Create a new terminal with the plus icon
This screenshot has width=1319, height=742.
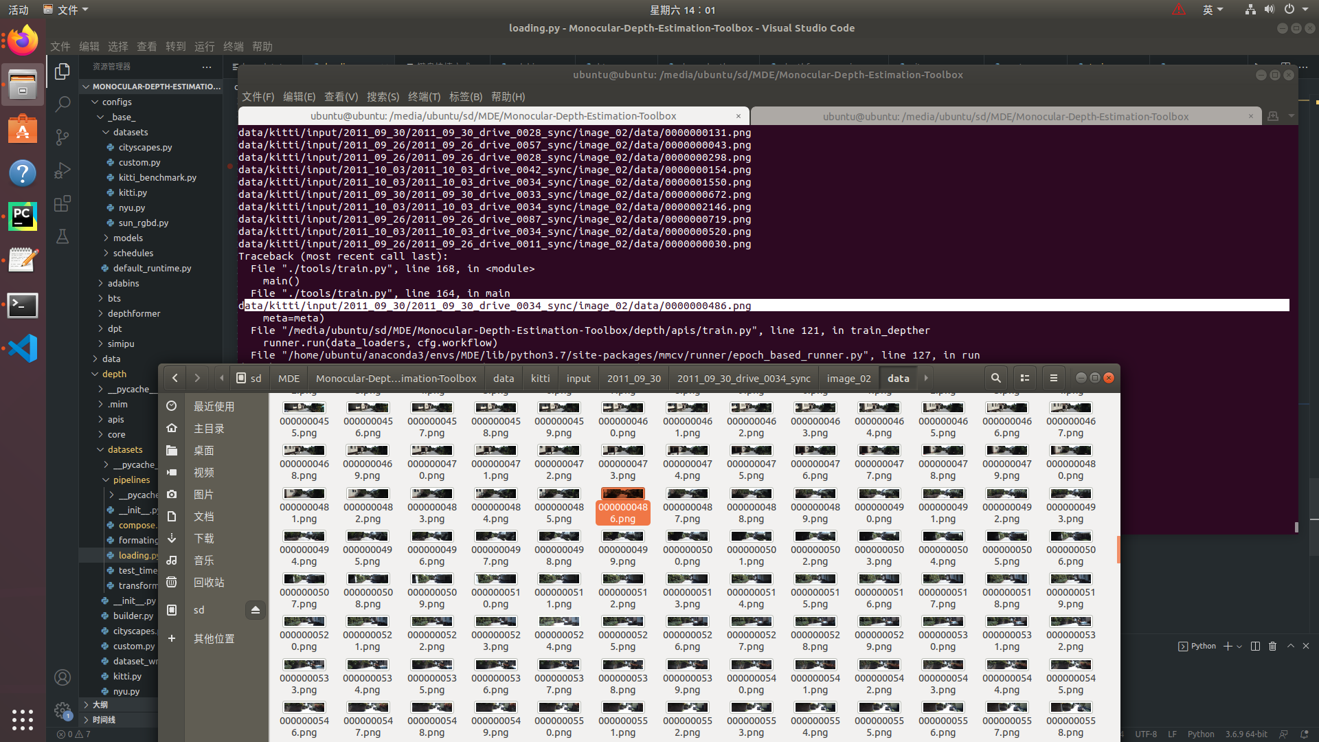pyautogui.click(x=1227, y=646)
